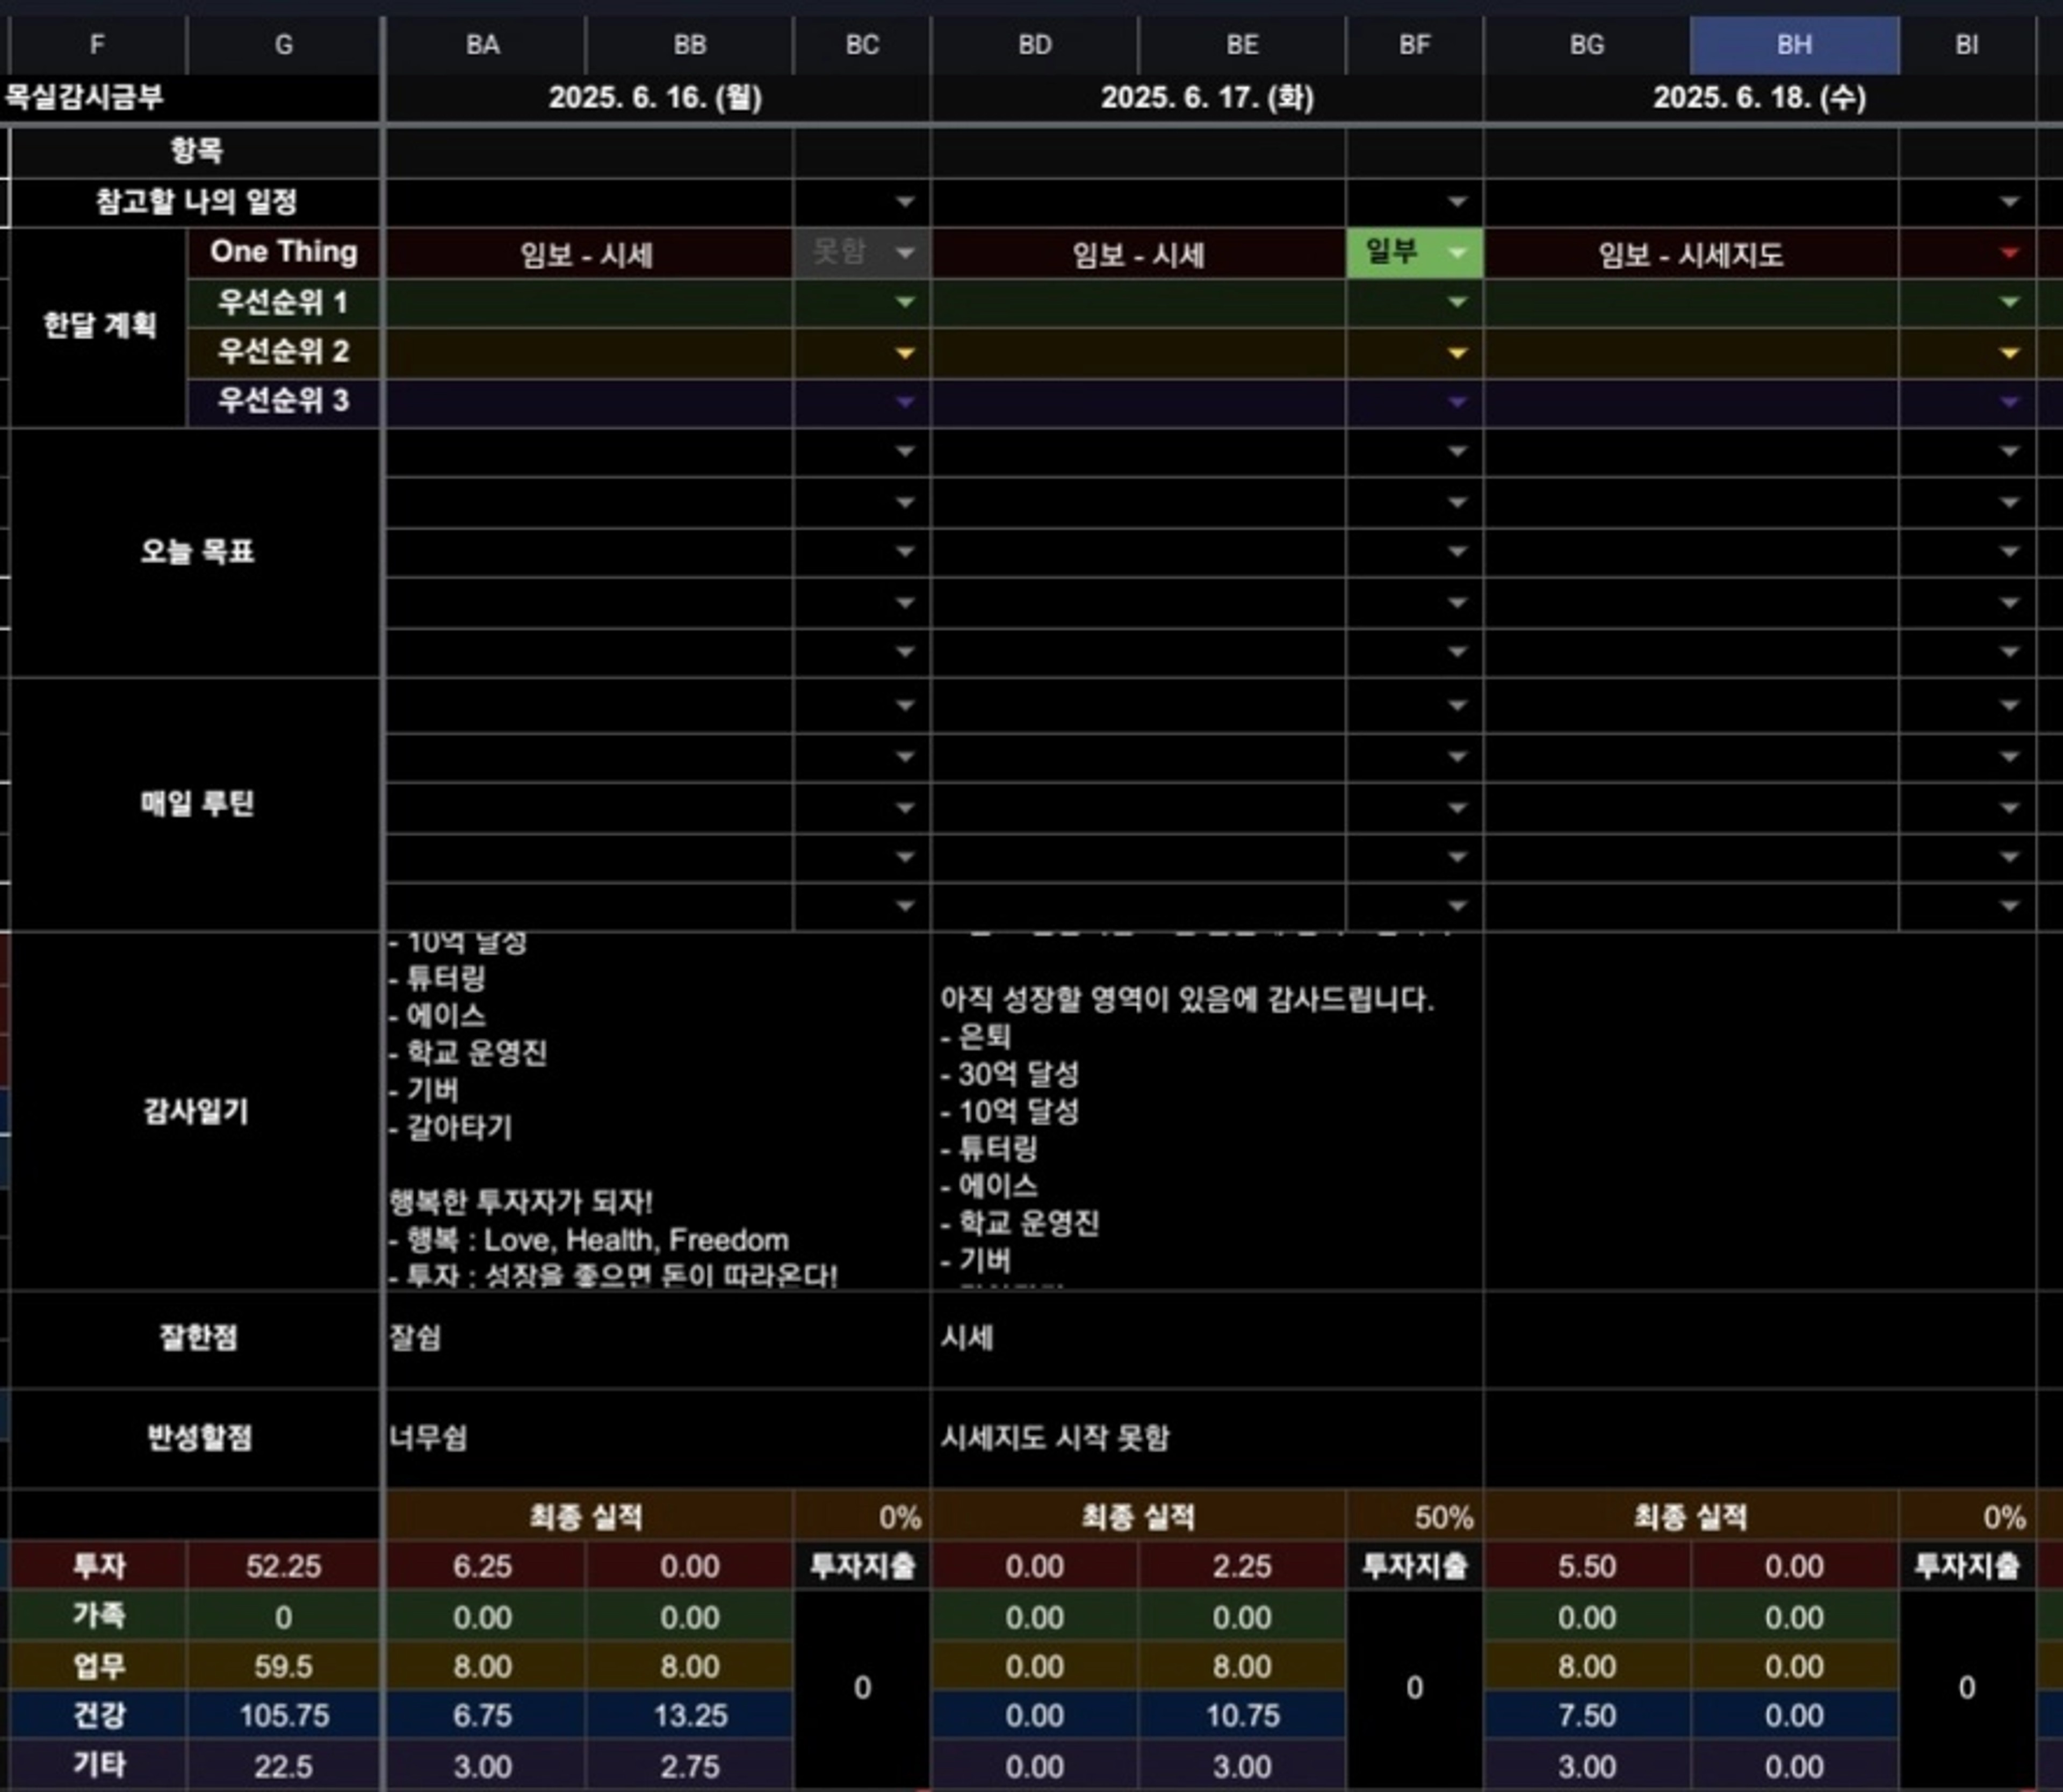The width and height of the screenshot is (2063, 1792).
Task: Select column header BA
Action: point(483,45)
